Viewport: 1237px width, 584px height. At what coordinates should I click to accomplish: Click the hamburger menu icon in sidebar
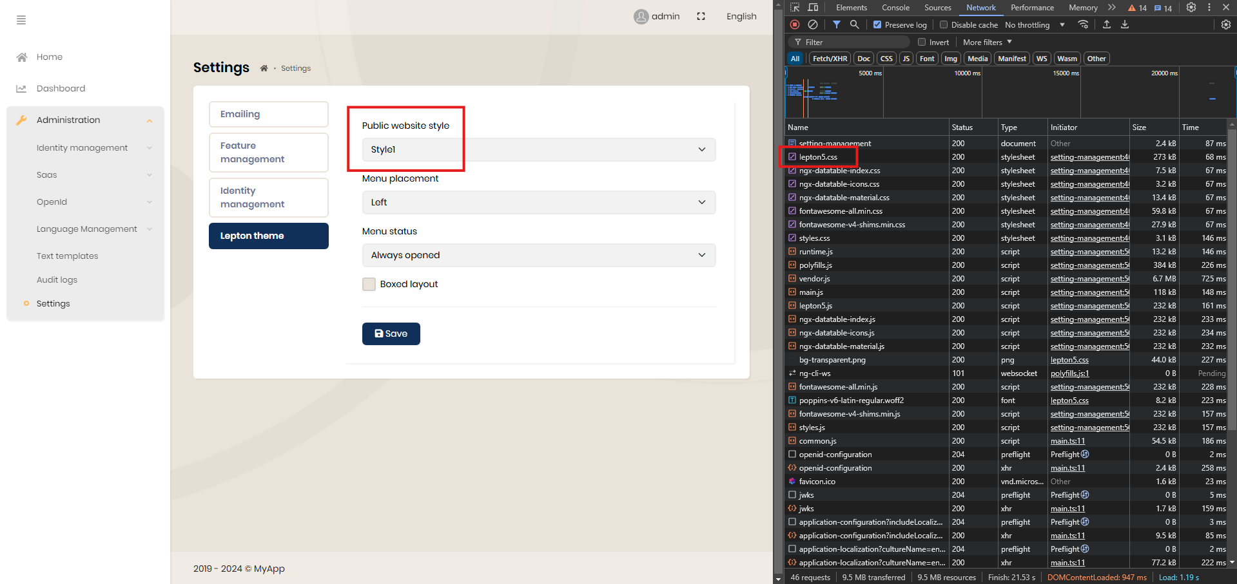(21, 20)
